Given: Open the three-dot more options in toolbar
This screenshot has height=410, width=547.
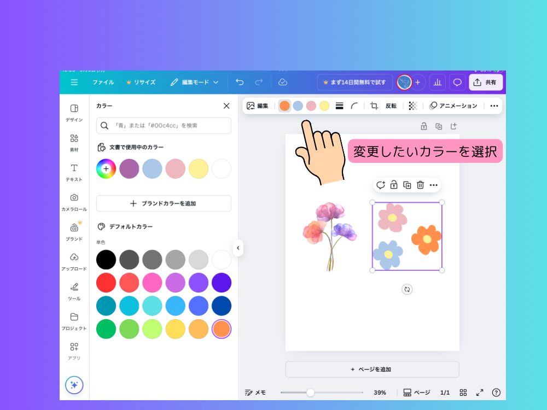Looking at the screenshot, I should tap(494, 106).
